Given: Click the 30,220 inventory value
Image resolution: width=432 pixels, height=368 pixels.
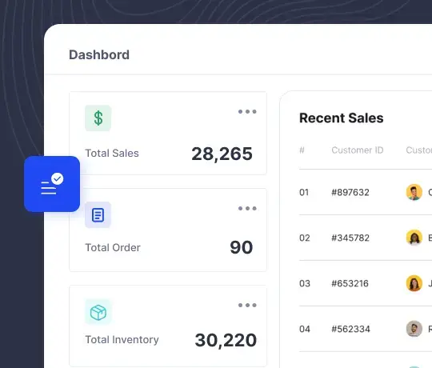Looking at the screenshot, I should tap(226, 340).
